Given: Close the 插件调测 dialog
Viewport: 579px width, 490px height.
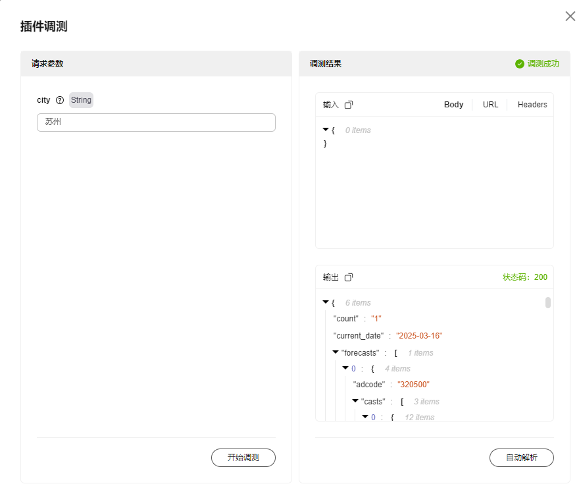Looking at the screenshot, I should tap(570, 16).
